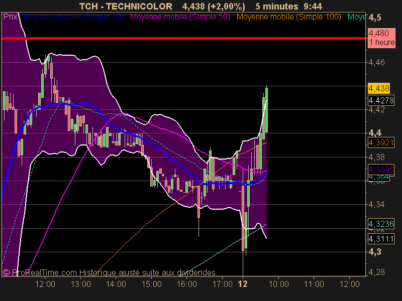Click the cyan 4,3236 moving average label
This screenshot has width=402, height=301.
(381, 224)
